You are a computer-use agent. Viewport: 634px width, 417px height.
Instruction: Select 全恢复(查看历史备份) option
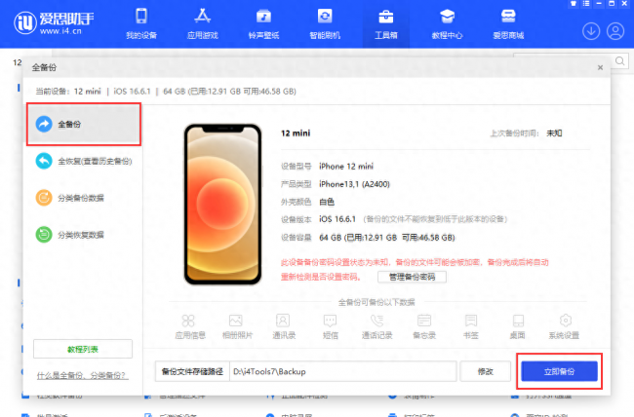coord(84,161)
